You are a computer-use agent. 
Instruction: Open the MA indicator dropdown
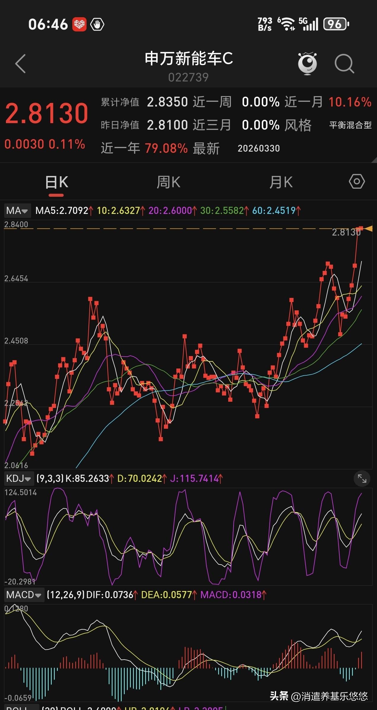(17, 211)
